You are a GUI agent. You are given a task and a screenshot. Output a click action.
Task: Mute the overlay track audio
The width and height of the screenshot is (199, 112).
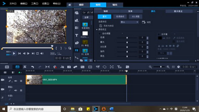[16, 90]
